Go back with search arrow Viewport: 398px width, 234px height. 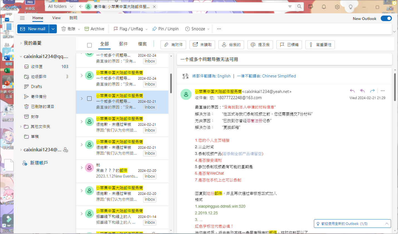click(x=81, y=6)
